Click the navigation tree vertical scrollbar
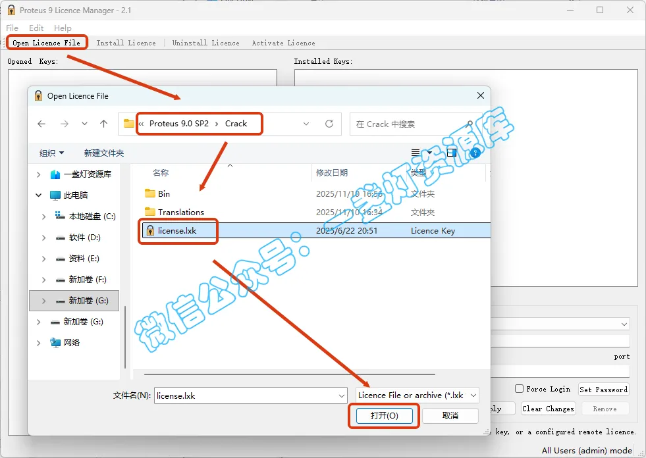646x458 pixels. tap(125, 337)
